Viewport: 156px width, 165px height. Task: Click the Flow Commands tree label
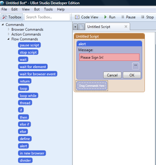(x=25, y=39)
